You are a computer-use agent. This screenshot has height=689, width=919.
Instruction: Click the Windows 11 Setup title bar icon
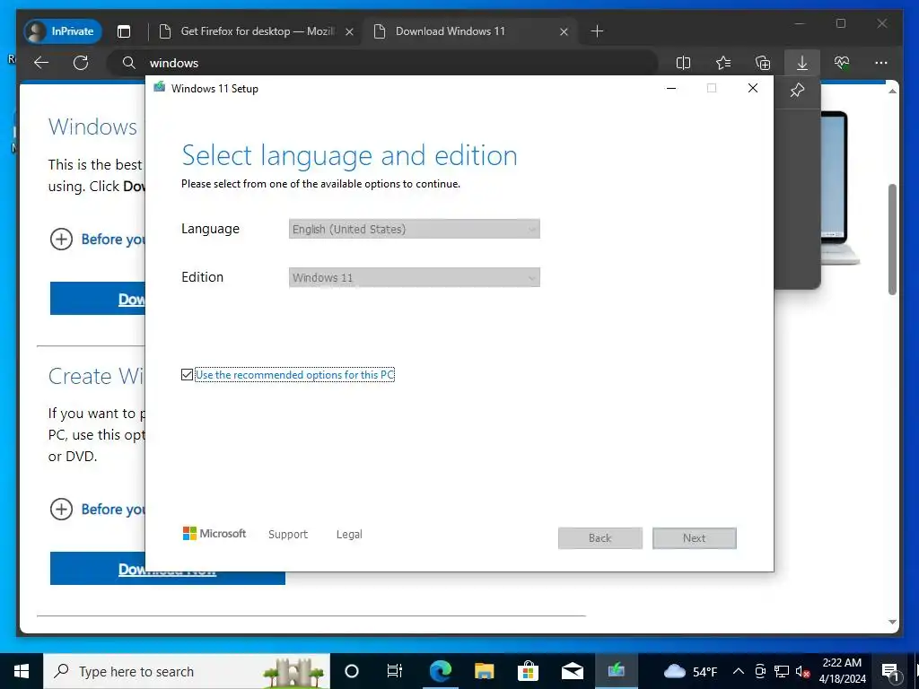point(160,88)
